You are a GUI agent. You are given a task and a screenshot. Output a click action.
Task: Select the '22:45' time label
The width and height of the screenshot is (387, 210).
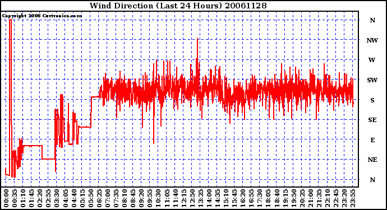point(335,199)
